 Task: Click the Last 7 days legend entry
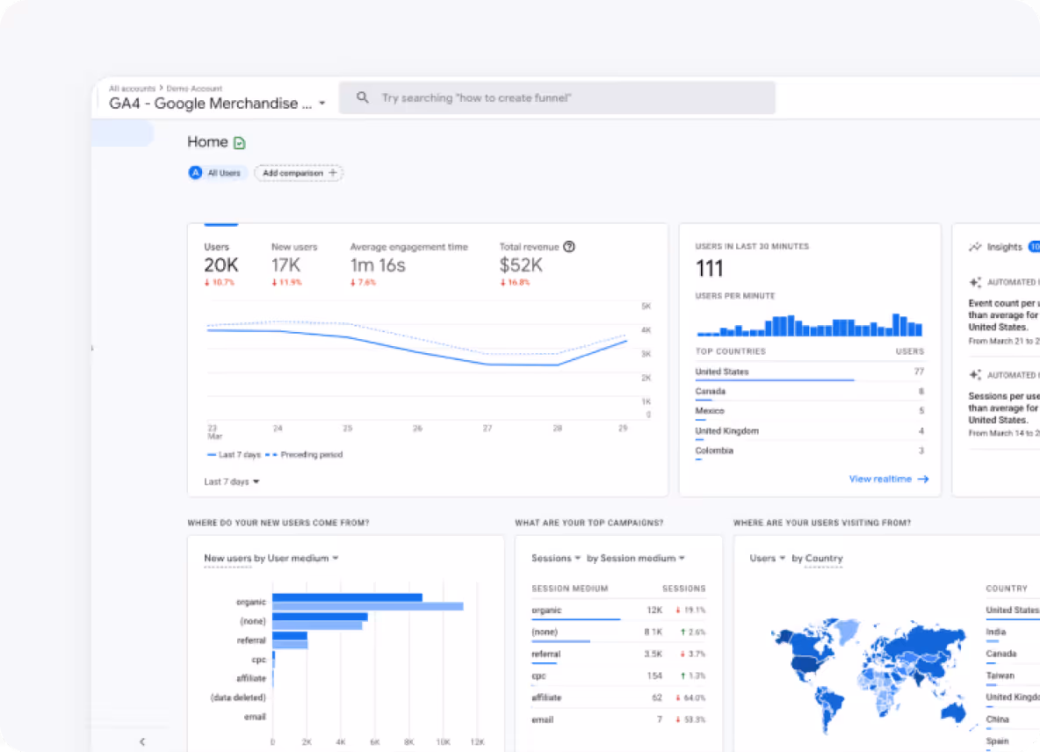(x=234, y=455)
